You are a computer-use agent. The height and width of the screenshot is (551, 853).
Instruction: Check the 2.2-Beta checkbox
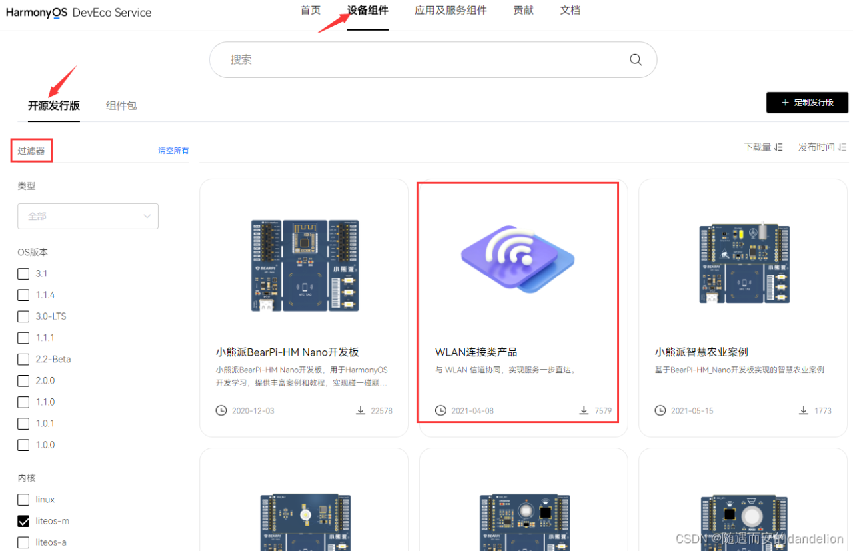point(23,359)
